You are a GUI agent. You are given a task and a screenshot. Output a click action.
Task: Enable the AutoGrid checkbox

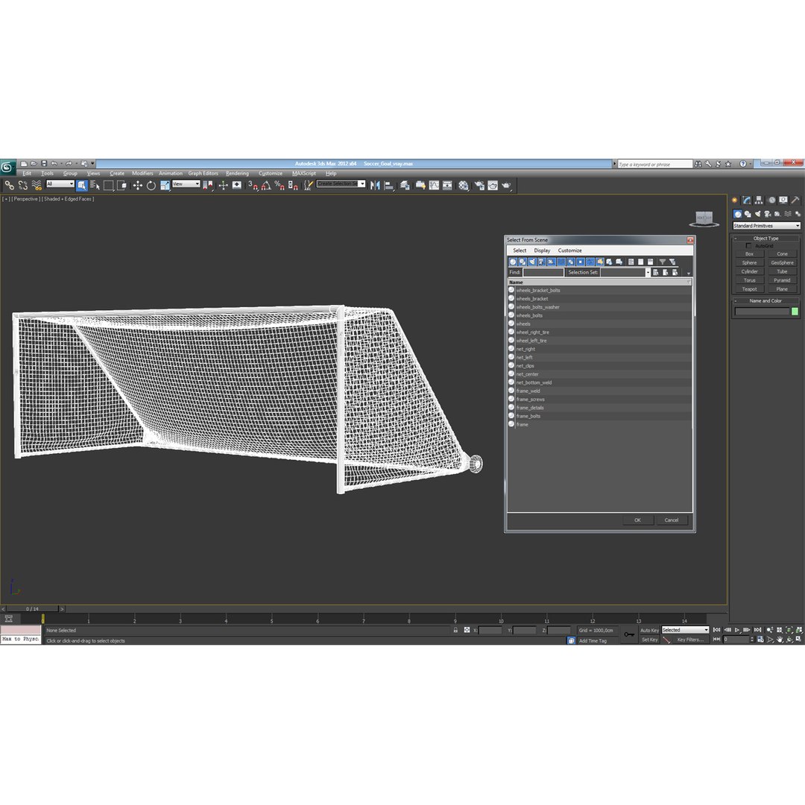(x=748, y=246)
